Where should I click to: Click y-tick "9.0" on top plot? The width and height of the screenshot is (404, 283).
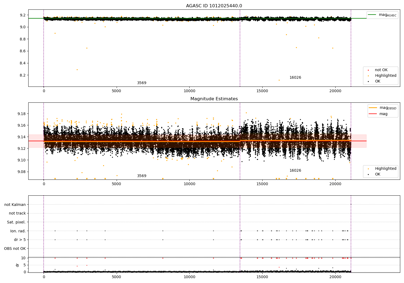pyautogui.click(x=23, y=27)
